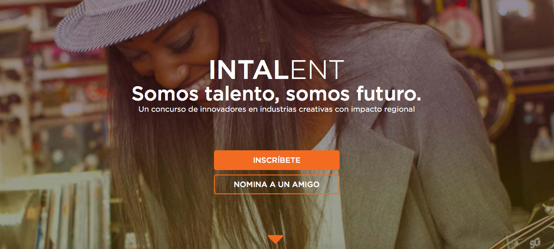Click the subtitle about concurso de innovadores
The width and height of the screenshot is (554, 249).
click(276, 109)
